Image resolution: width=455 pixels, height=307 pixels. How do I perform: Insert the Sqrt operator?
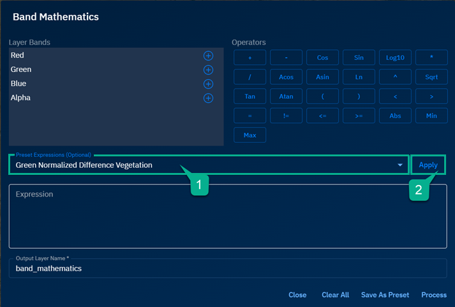(x=431, y=77)
